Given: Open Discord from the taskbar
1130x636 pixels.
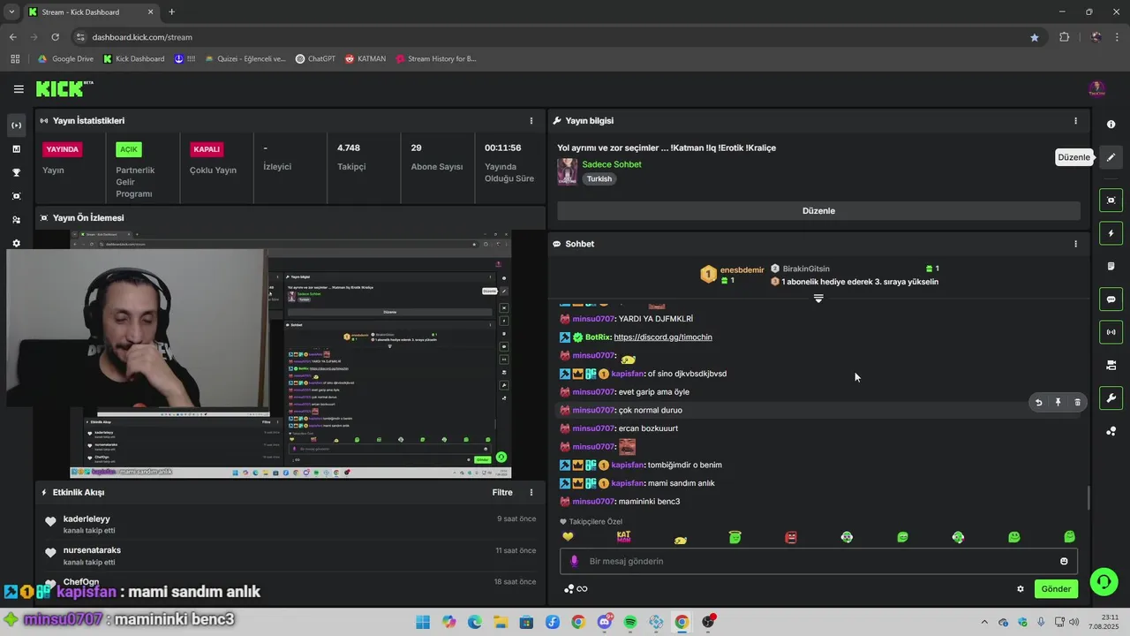Looking at the screenshot, I should pos(605,622).
